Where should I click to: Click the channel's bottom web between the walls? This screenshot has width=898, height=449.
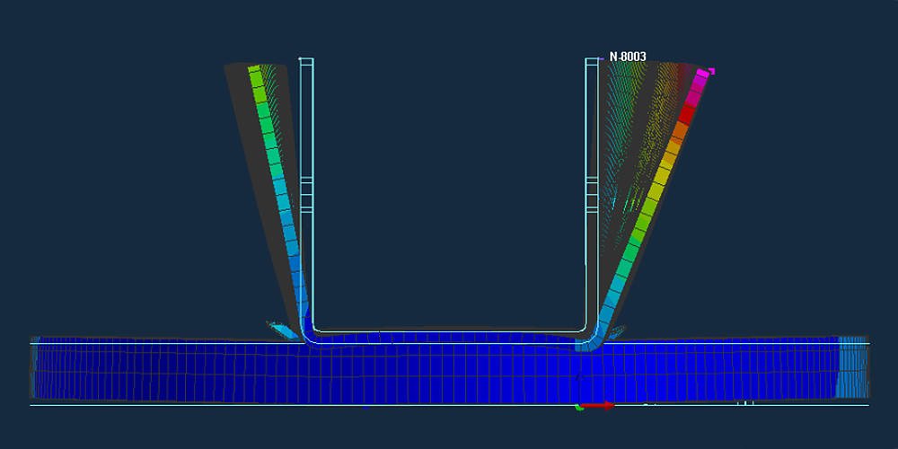(x=449, y=334)
